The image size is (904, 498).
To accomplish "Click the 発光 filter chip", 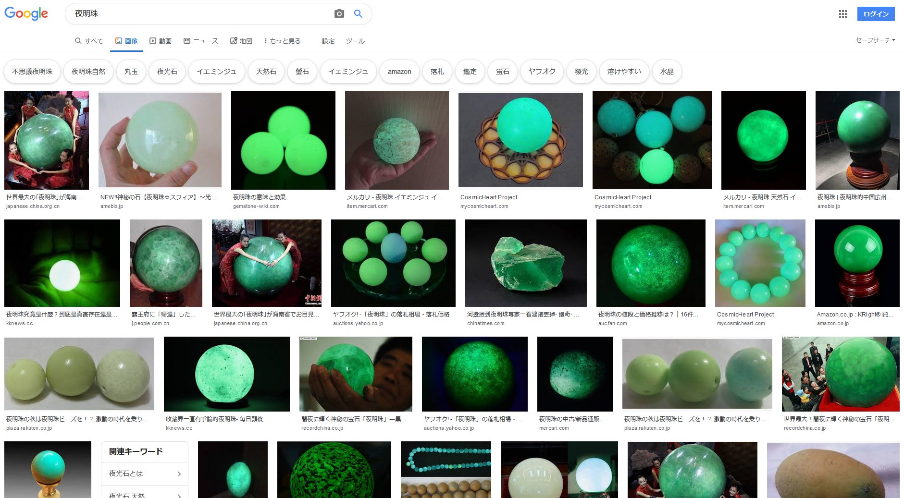I will [x=582, y=72].
